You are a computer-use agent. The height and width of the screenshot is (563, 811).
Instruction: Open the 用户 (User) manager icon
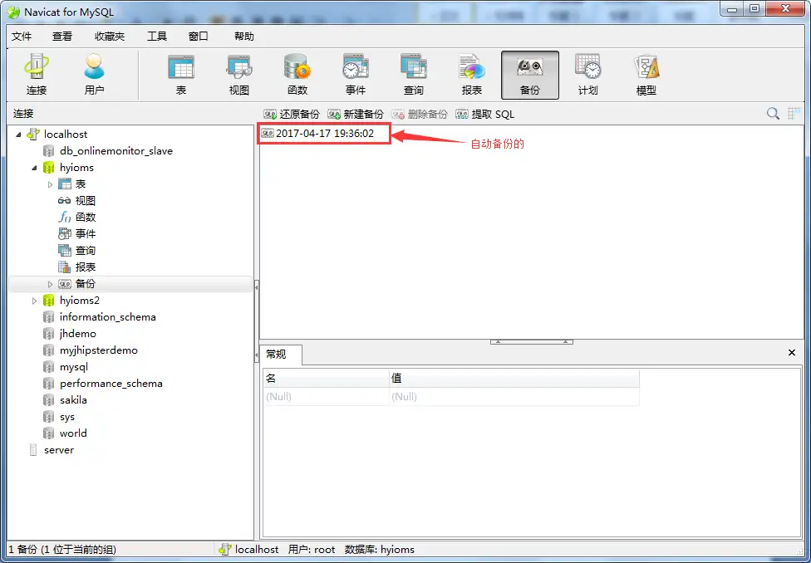(x=94, y=75)
